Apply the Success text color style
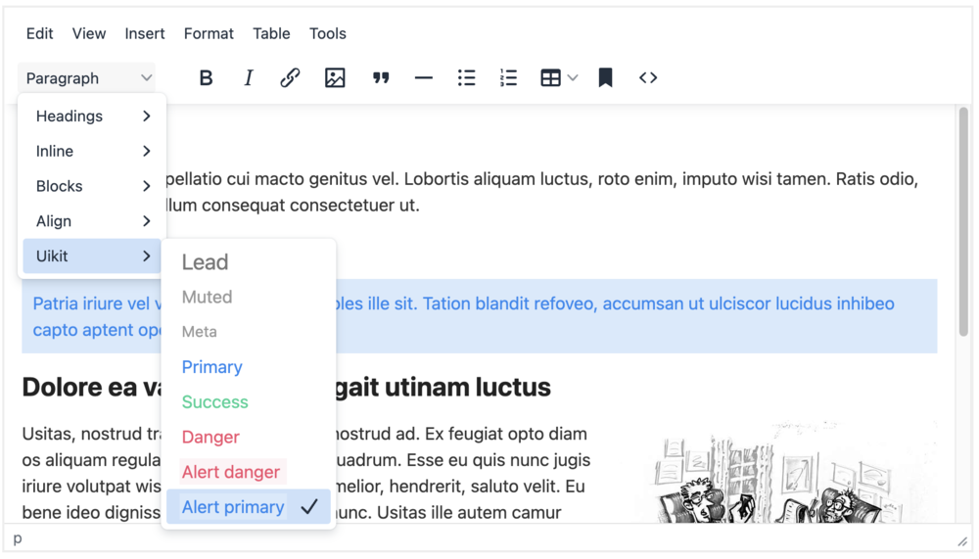Image resolution: width=979 pixels, height=559 pixels. [215, 402]
